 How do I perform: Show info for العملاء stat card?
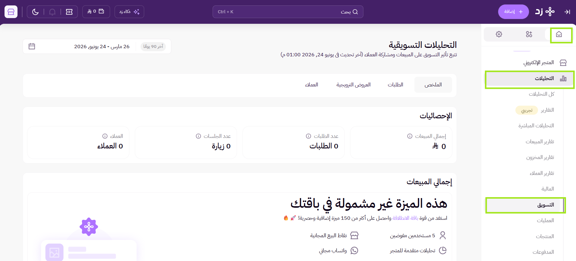coord(105,136)
